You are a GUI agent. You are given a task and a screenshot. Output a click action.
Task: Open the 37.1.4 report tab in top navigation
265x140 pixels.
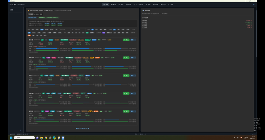click(x=138, y=5)
